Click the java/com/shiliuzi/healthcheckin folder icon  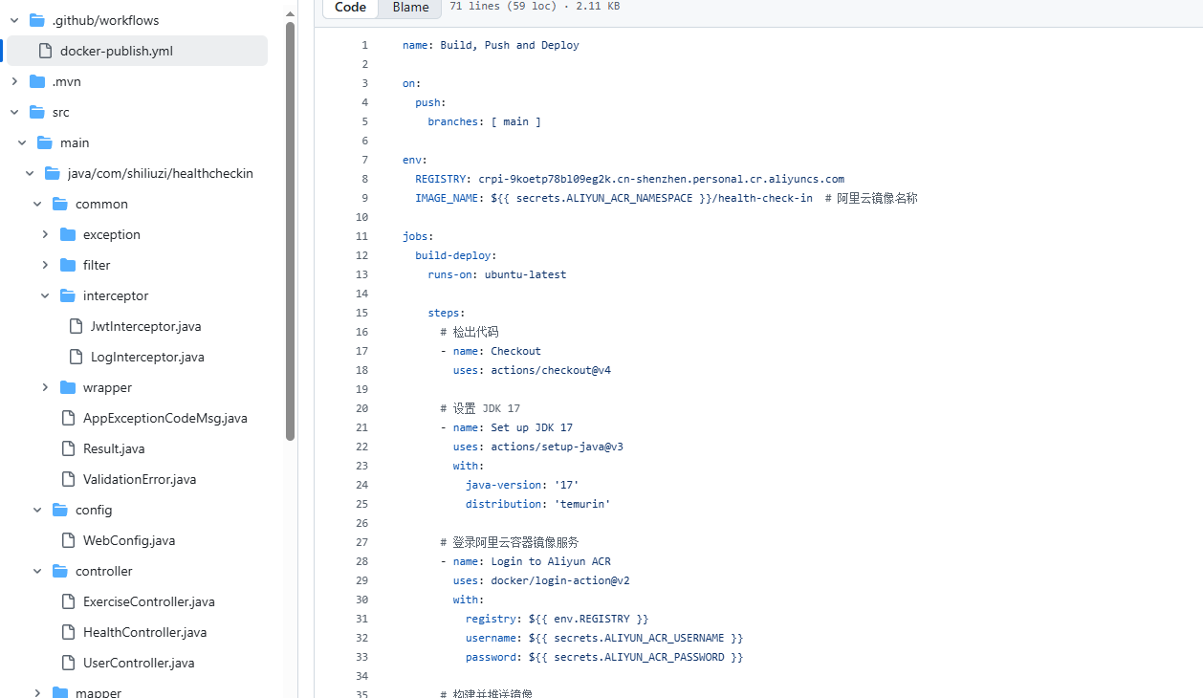click(x=53, y=173)
